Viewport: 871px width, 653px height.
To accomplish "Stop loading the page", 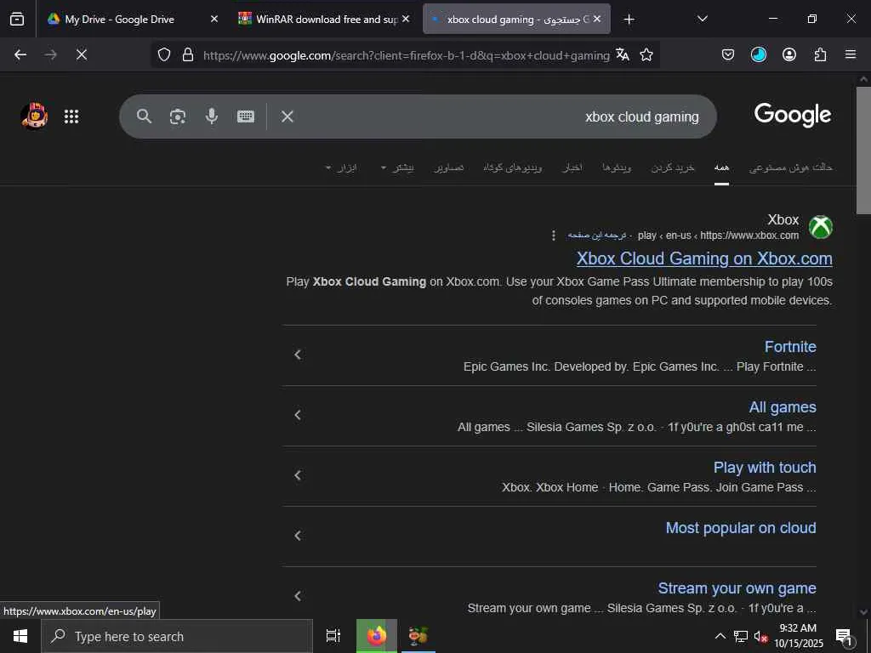I will coord(81,54).
